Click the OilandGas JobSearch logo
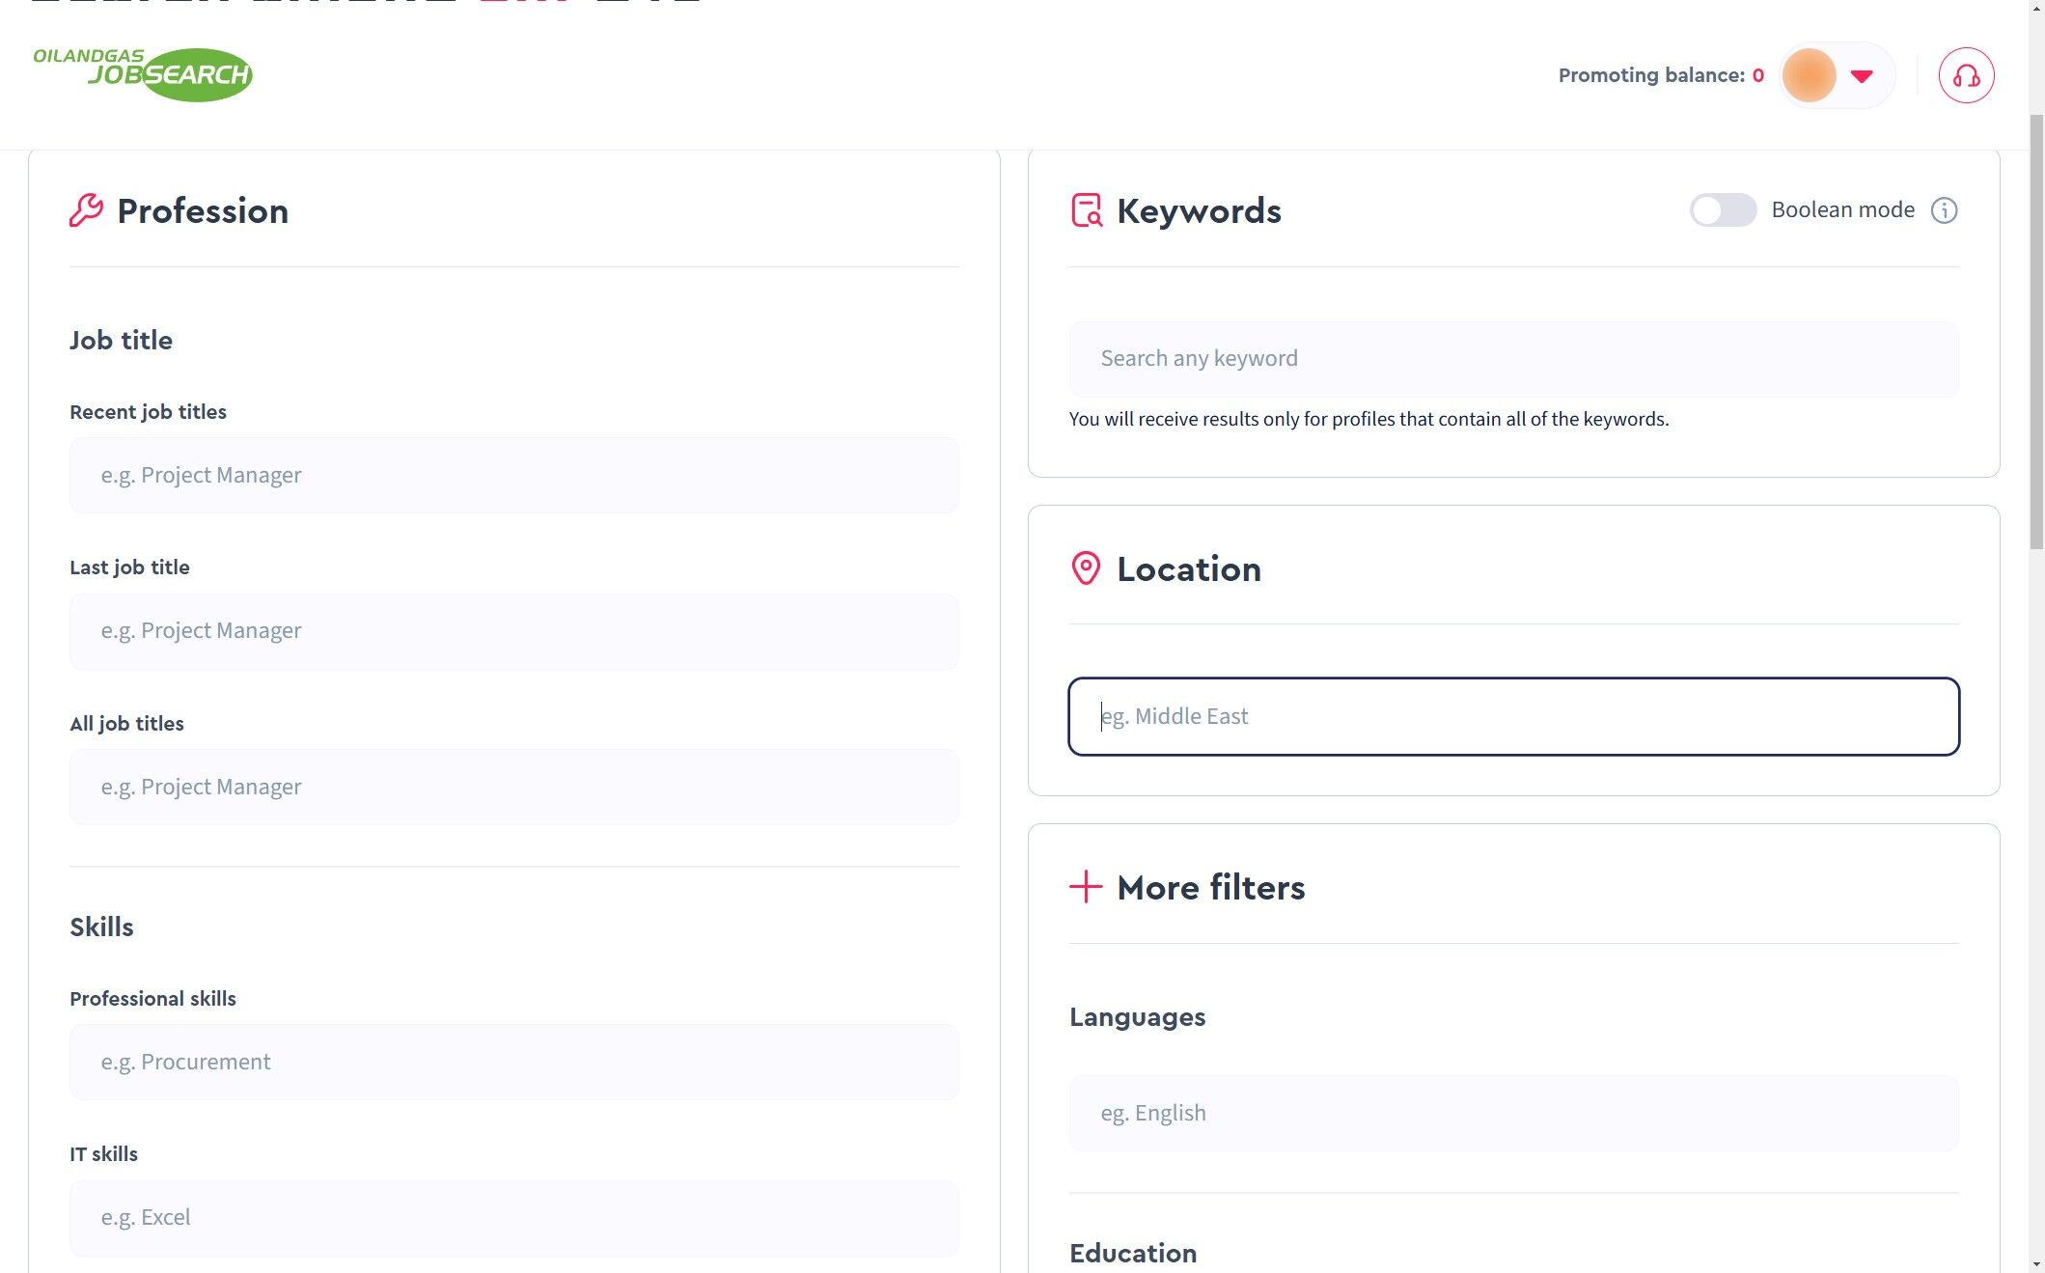2045x1273 pixels. pos(143,74)
